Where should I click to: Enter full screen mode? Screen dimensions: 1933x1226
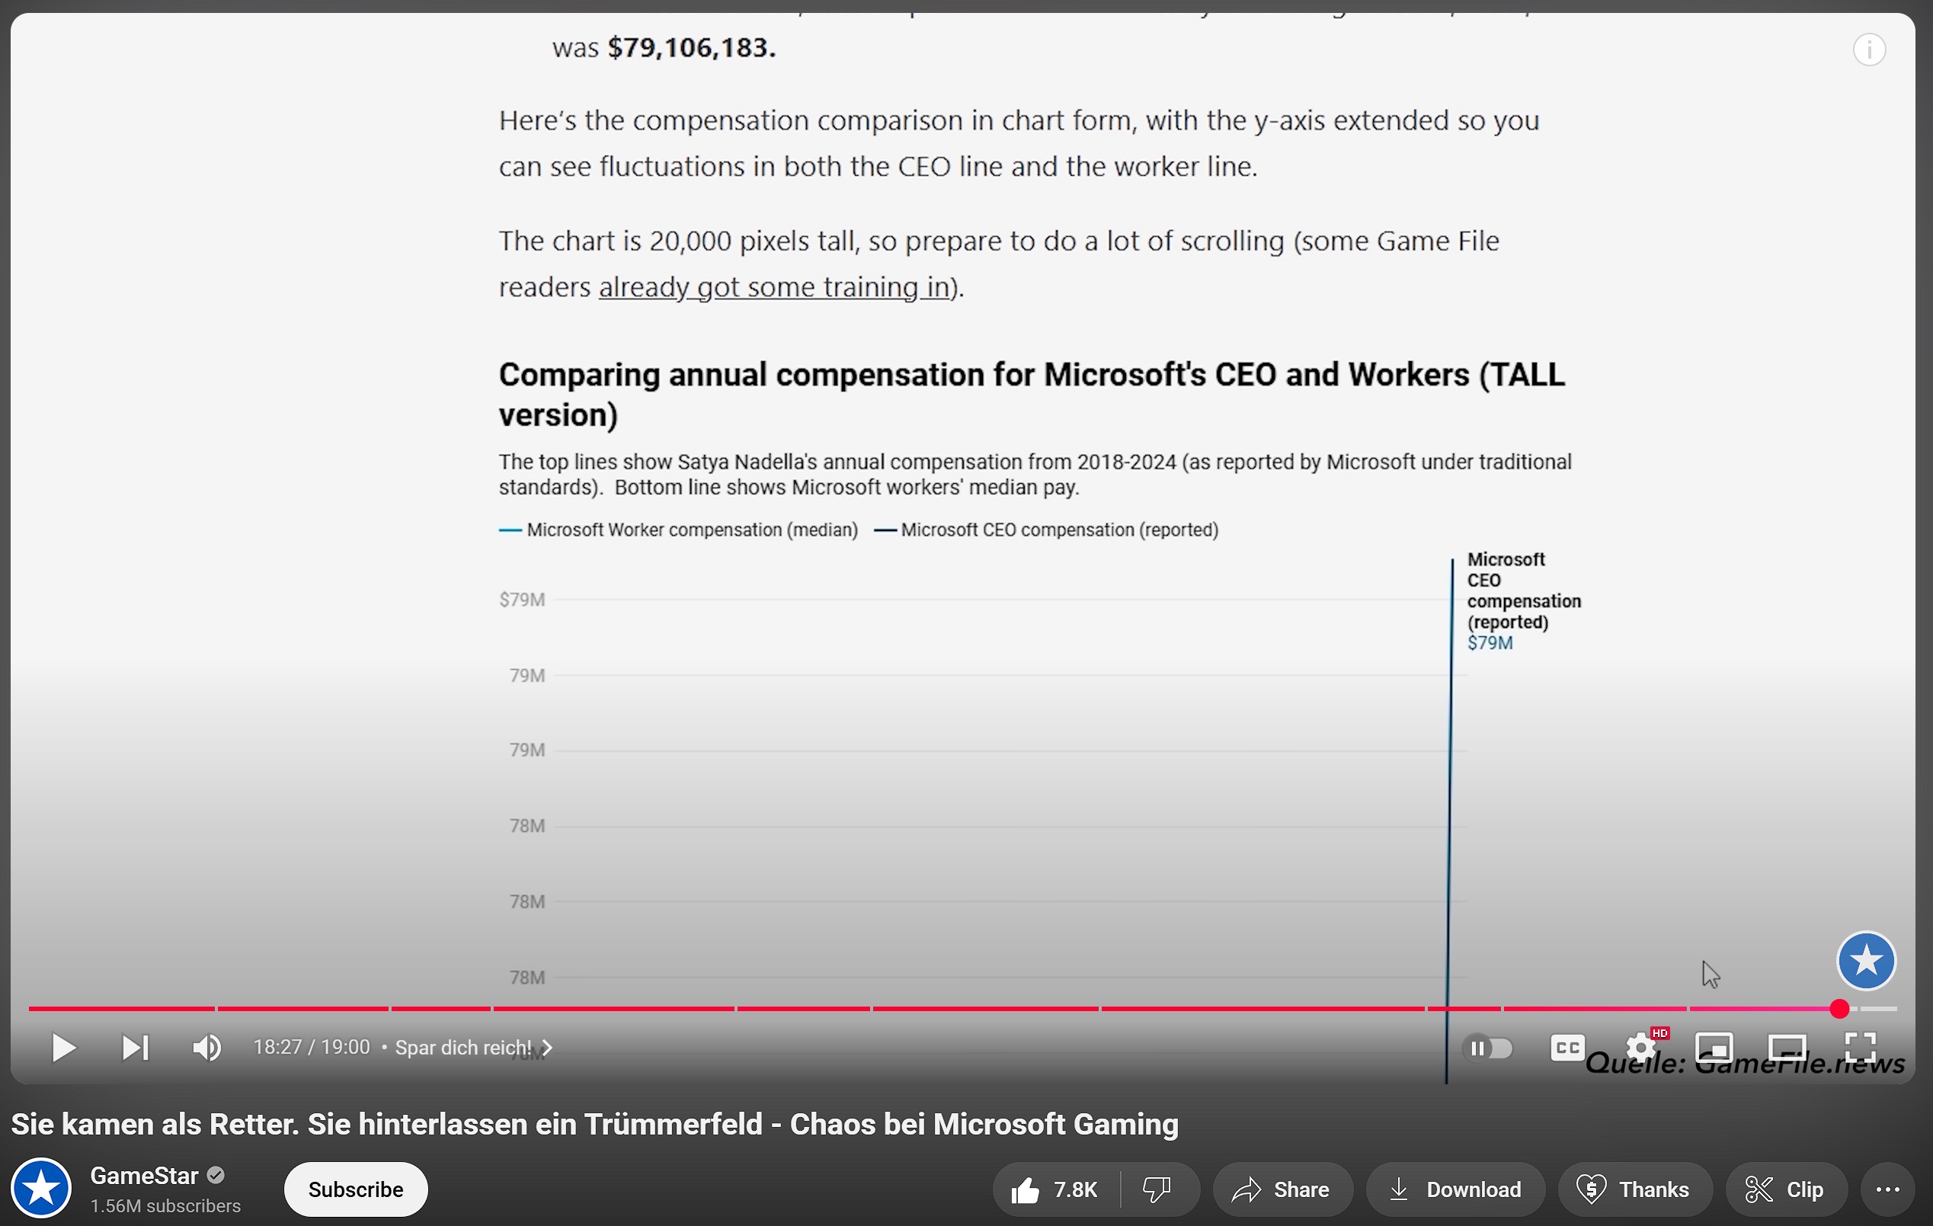1860,1048
